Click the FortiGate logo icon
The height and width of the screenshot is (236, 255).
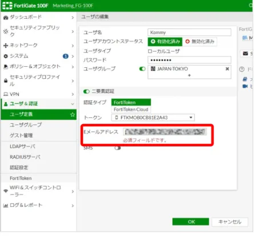(x=7, y=6)
